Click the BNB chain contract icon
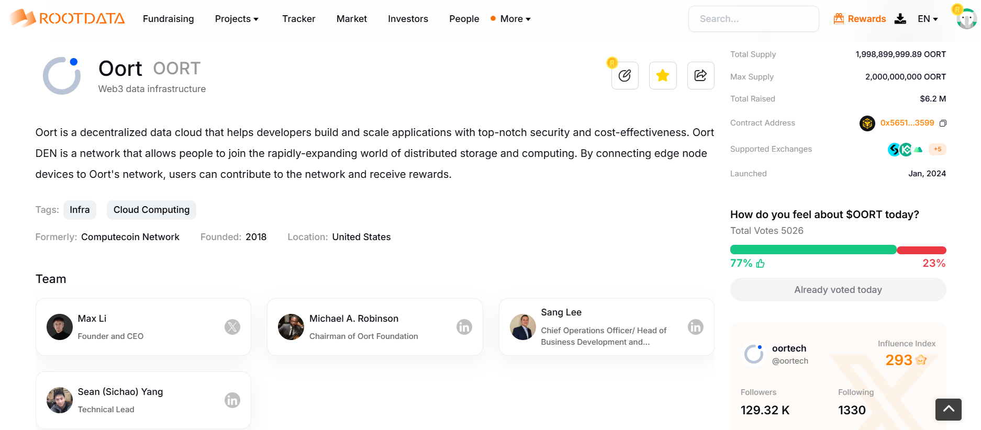This screenshot has height=430, width=981. [x=867, y=123]
